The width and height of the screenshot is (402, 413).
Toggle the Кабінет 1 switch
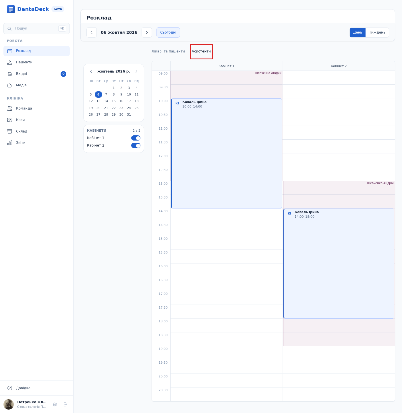136,138
